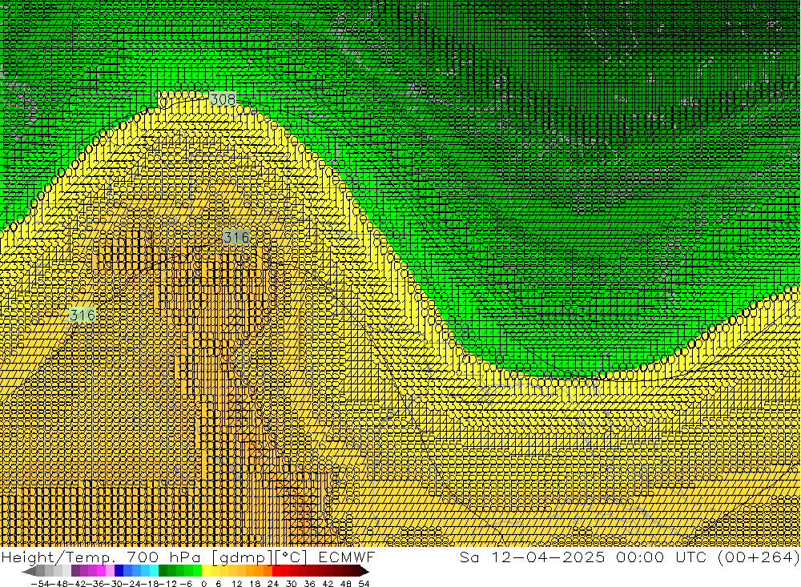
Task: Click the '-54' legend value
Action: click(x=40, y=584)
